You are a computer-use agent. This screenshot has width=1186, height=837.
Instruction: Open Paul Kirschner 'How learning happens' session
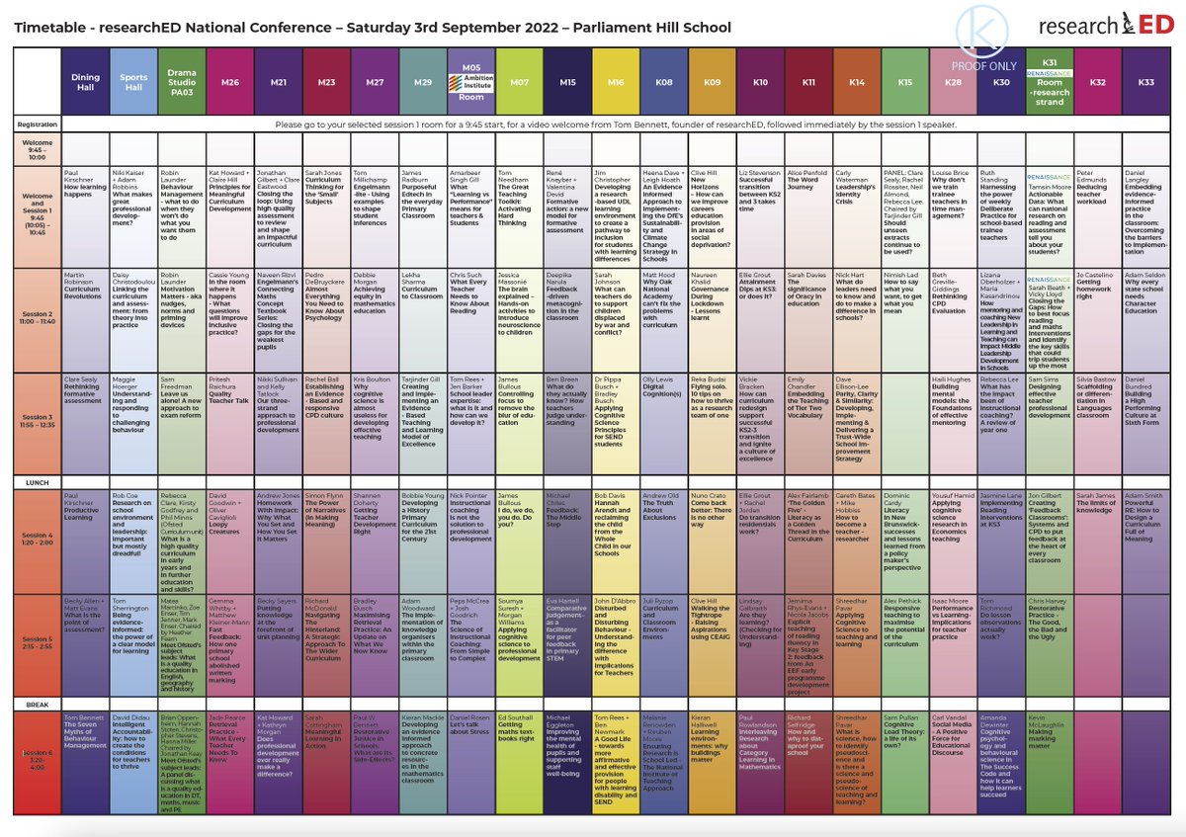click(x=85, y=216)
